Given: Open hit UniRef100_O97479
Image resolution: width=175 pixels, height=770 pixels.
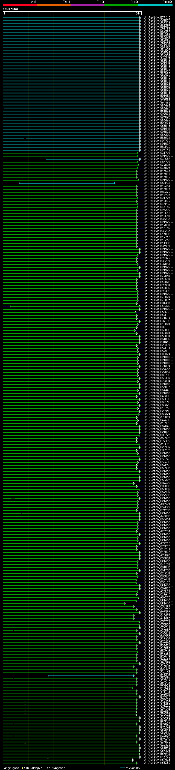Looking at the screenshot, I should [157, 258].
